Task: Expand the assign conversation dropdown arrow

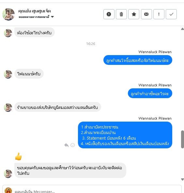Action: 52,17
